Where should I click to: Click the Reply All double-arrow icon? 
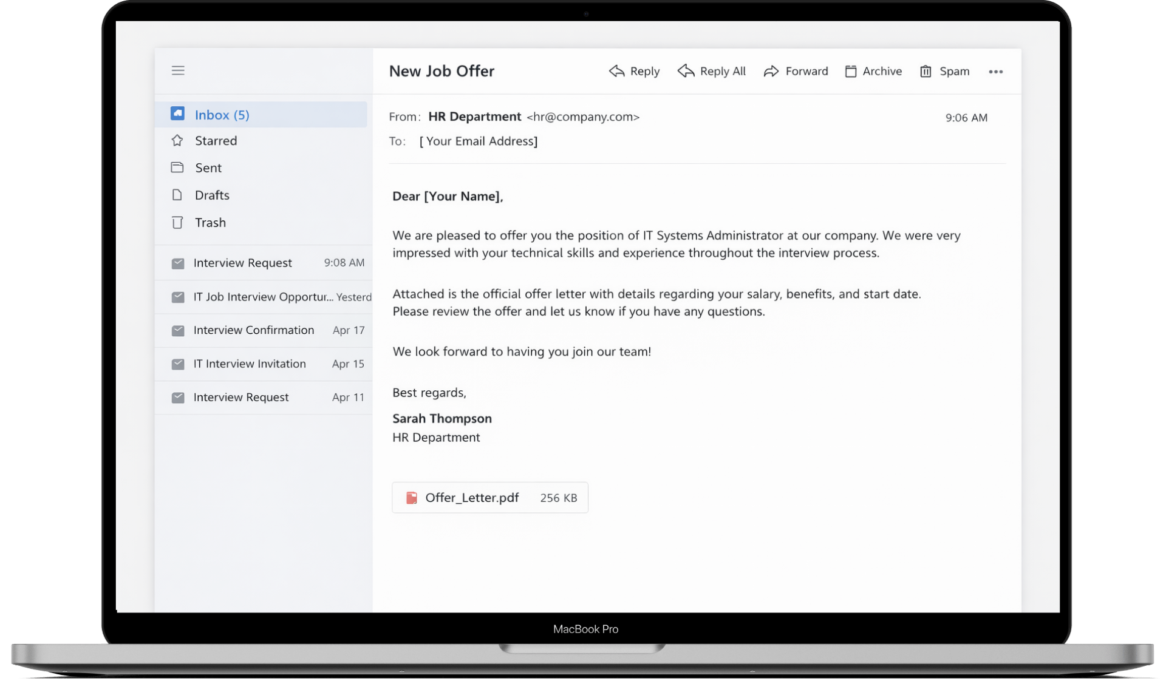[x=686, y=71]
